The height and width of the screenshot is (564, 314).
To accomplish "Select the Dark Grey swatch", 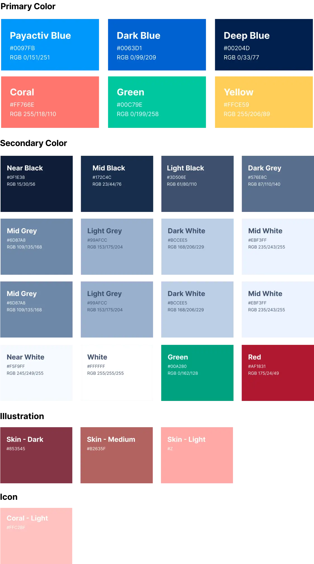I will (x=278, y=184).
